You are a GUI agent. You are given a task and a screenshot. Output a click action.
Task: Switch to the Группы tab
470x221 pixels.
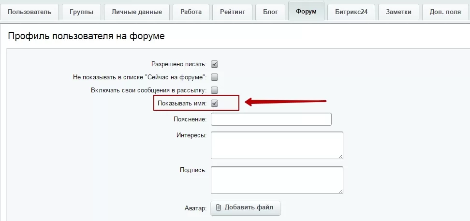tap(81, 12)
